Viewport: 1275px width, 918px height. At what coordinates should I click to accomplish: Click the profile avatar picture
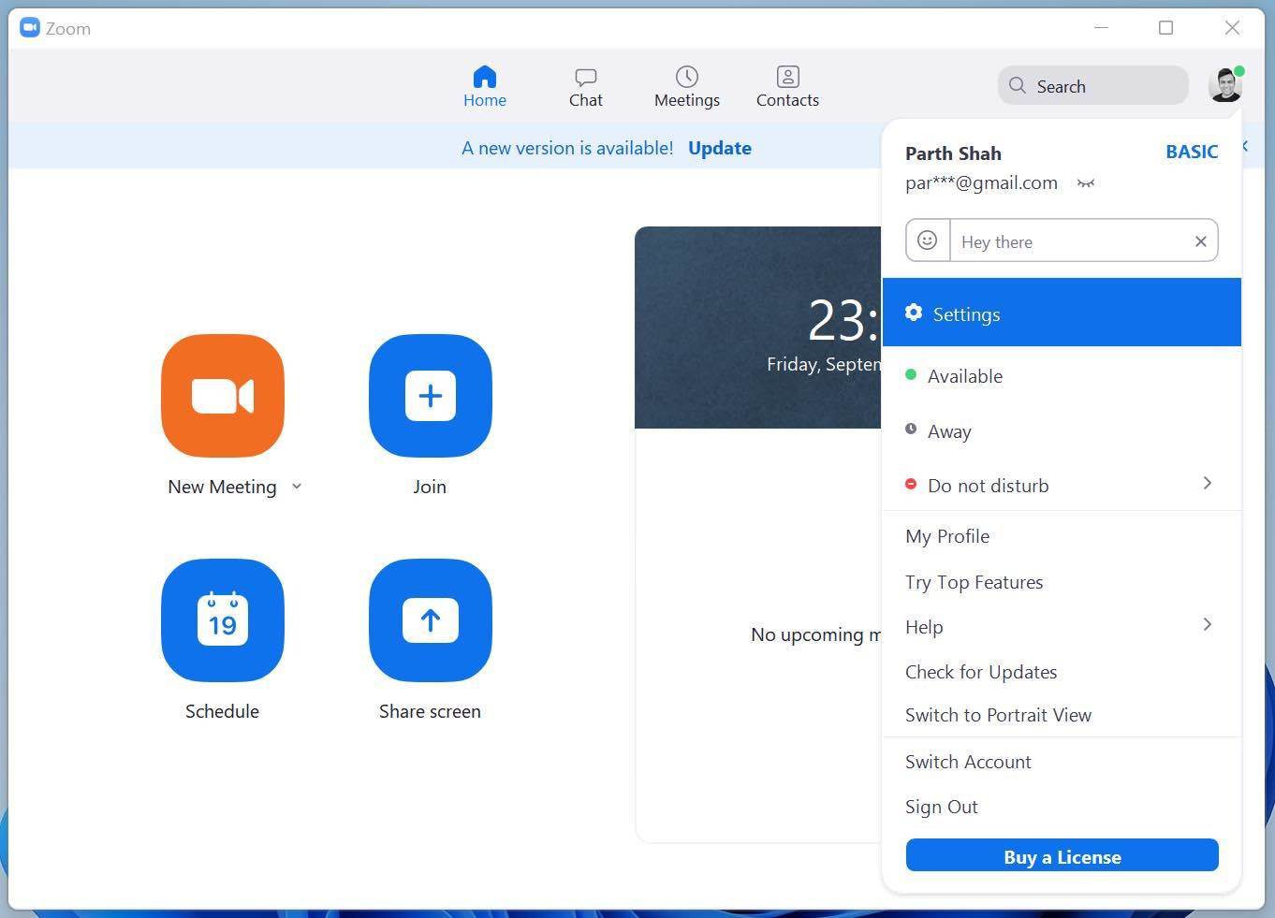1225,85
